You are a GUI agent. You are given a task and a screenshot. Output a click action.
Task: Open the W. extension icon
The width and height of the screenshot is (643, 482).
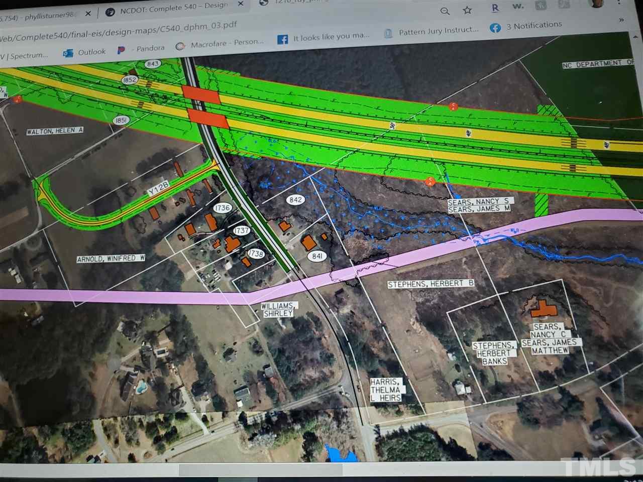518,7
